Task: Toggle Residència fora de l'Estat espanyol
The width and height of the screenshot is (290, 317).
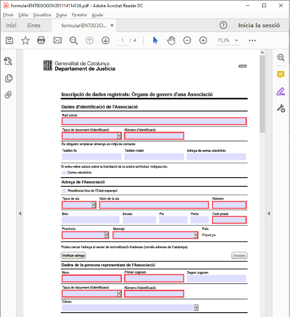Action: pos(64,191)
